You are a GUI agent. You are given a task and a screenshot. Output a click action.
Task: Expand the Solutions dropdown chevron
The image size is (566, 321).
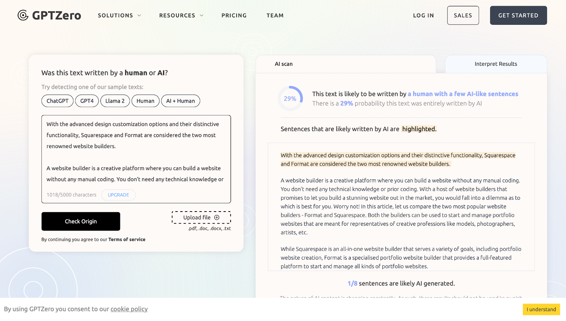tap(139, 16)
